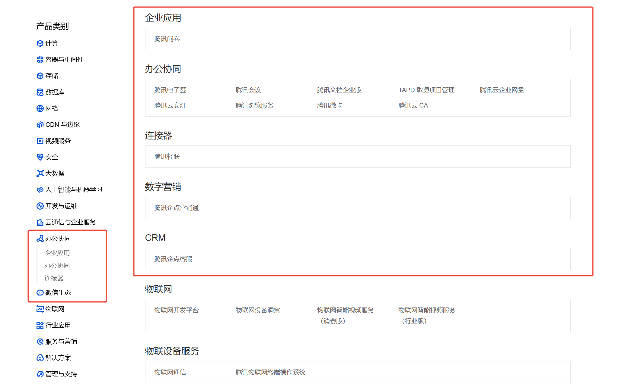Open 腾讯轻联 connector product
The image size is (641, 387).
[x=167, y=157]
